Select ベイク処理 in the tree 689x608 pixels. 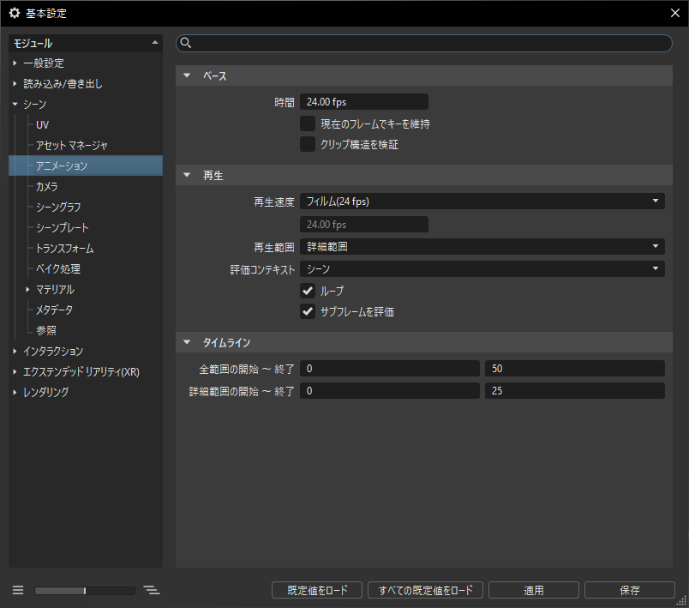coord(58,268)
